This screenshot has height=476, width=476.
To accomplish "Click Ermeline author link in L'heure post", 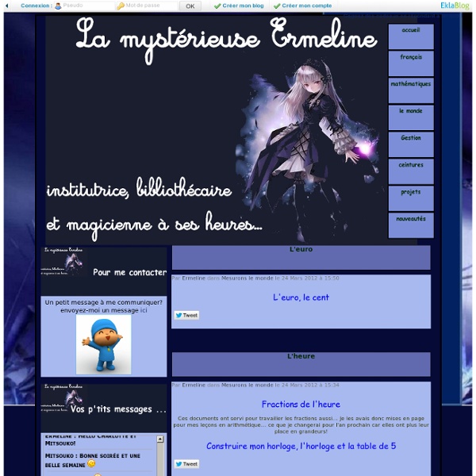I will tap(194, 385).
